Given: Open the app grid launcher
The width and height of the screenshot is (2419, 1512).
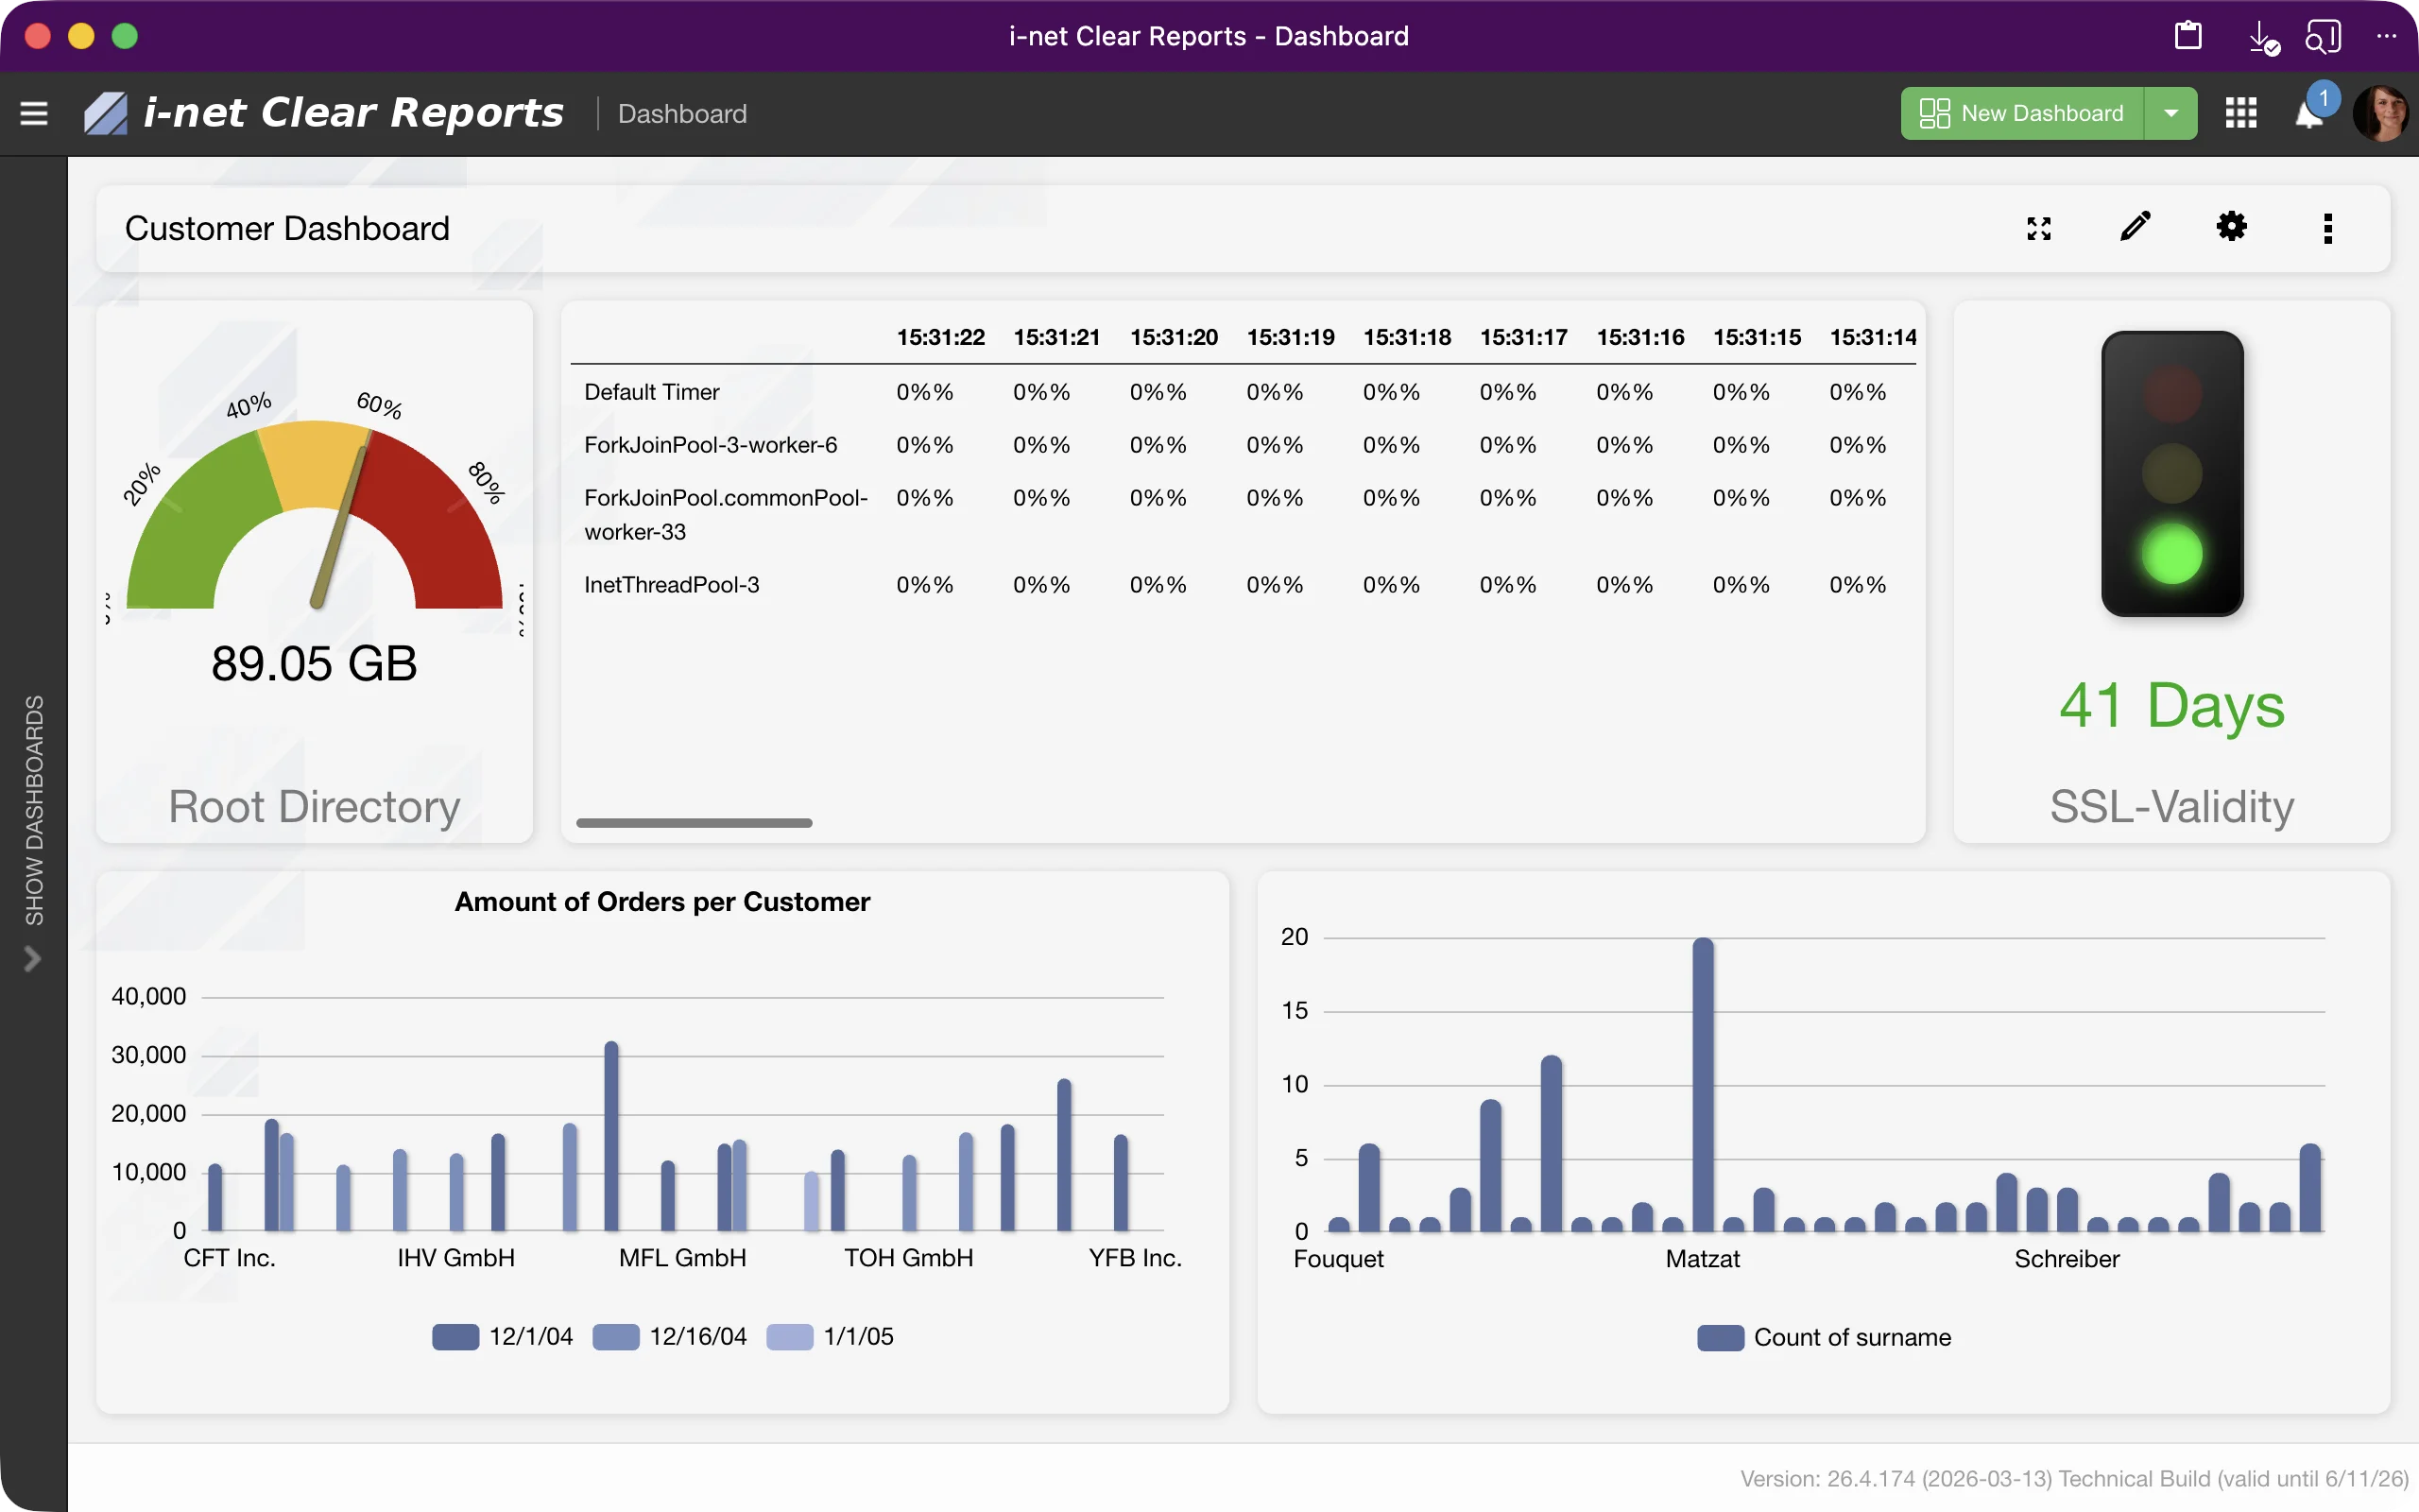Looking at the screenshot, I should coord(2241,113).
